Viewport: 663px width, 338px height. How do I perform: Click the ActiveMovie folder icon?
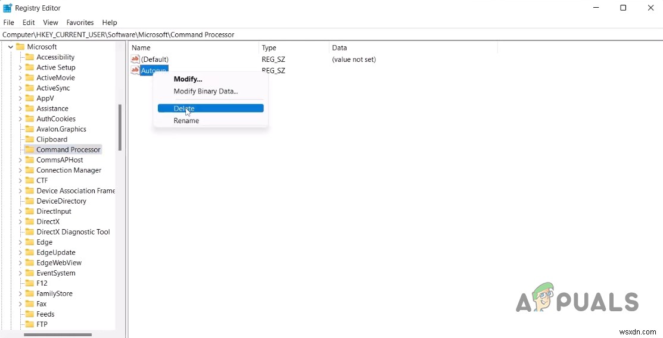(x=29, y=78)
